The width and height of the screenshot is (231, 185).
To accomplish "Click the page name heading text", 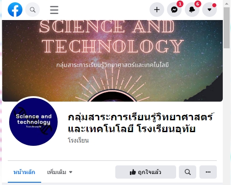I will point(140,123).
